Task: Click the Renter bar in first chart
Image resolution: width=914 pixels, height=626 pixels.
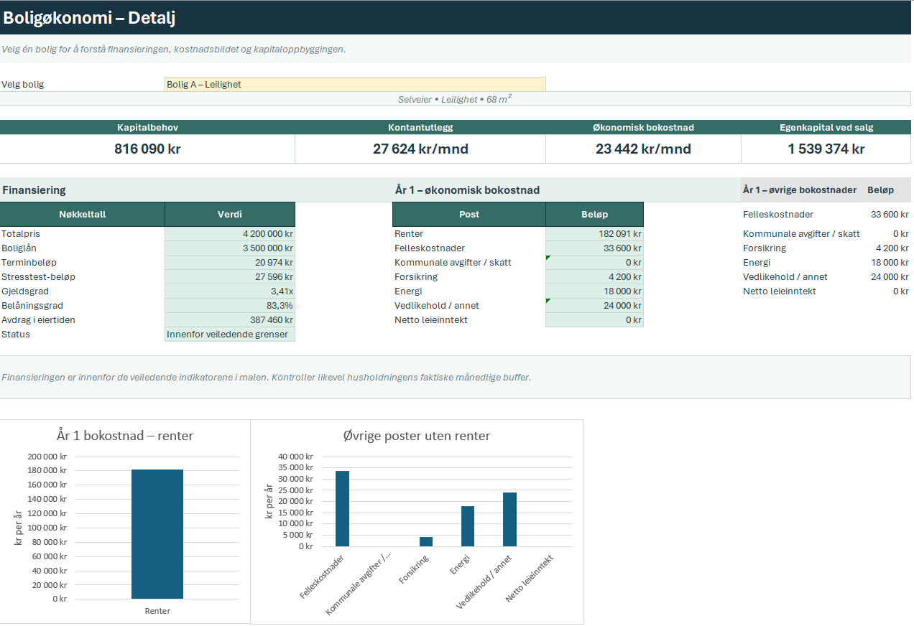Action: pos(157,534)
